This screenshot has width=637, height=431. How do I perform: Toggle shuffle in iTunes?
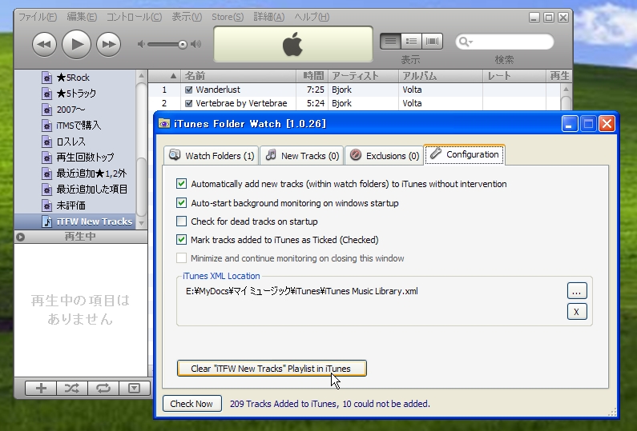(72, 388)
